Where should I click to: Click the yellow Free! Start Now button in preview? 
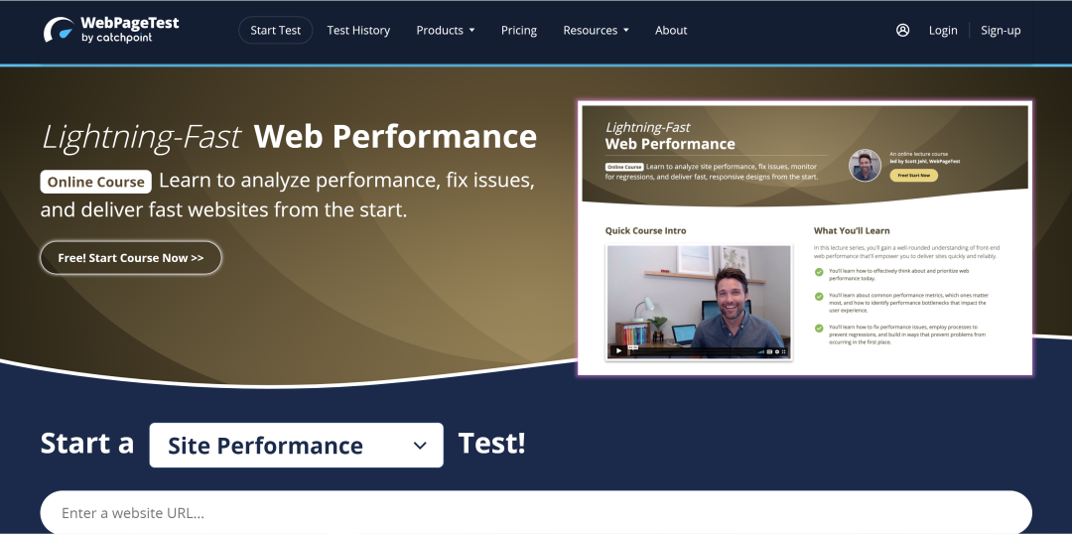coord(913,175)
